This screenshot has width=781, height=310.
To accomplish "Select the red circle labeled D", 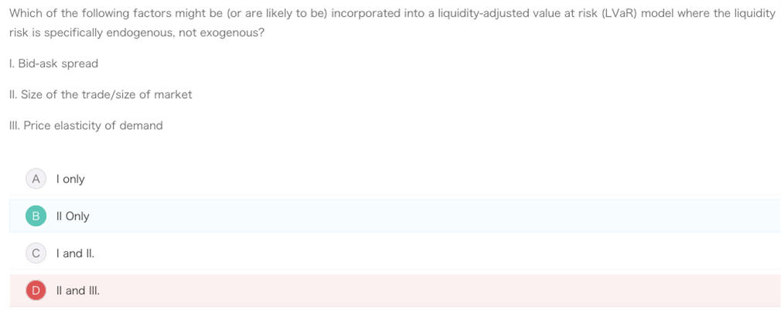I will [x=36, y=291].
